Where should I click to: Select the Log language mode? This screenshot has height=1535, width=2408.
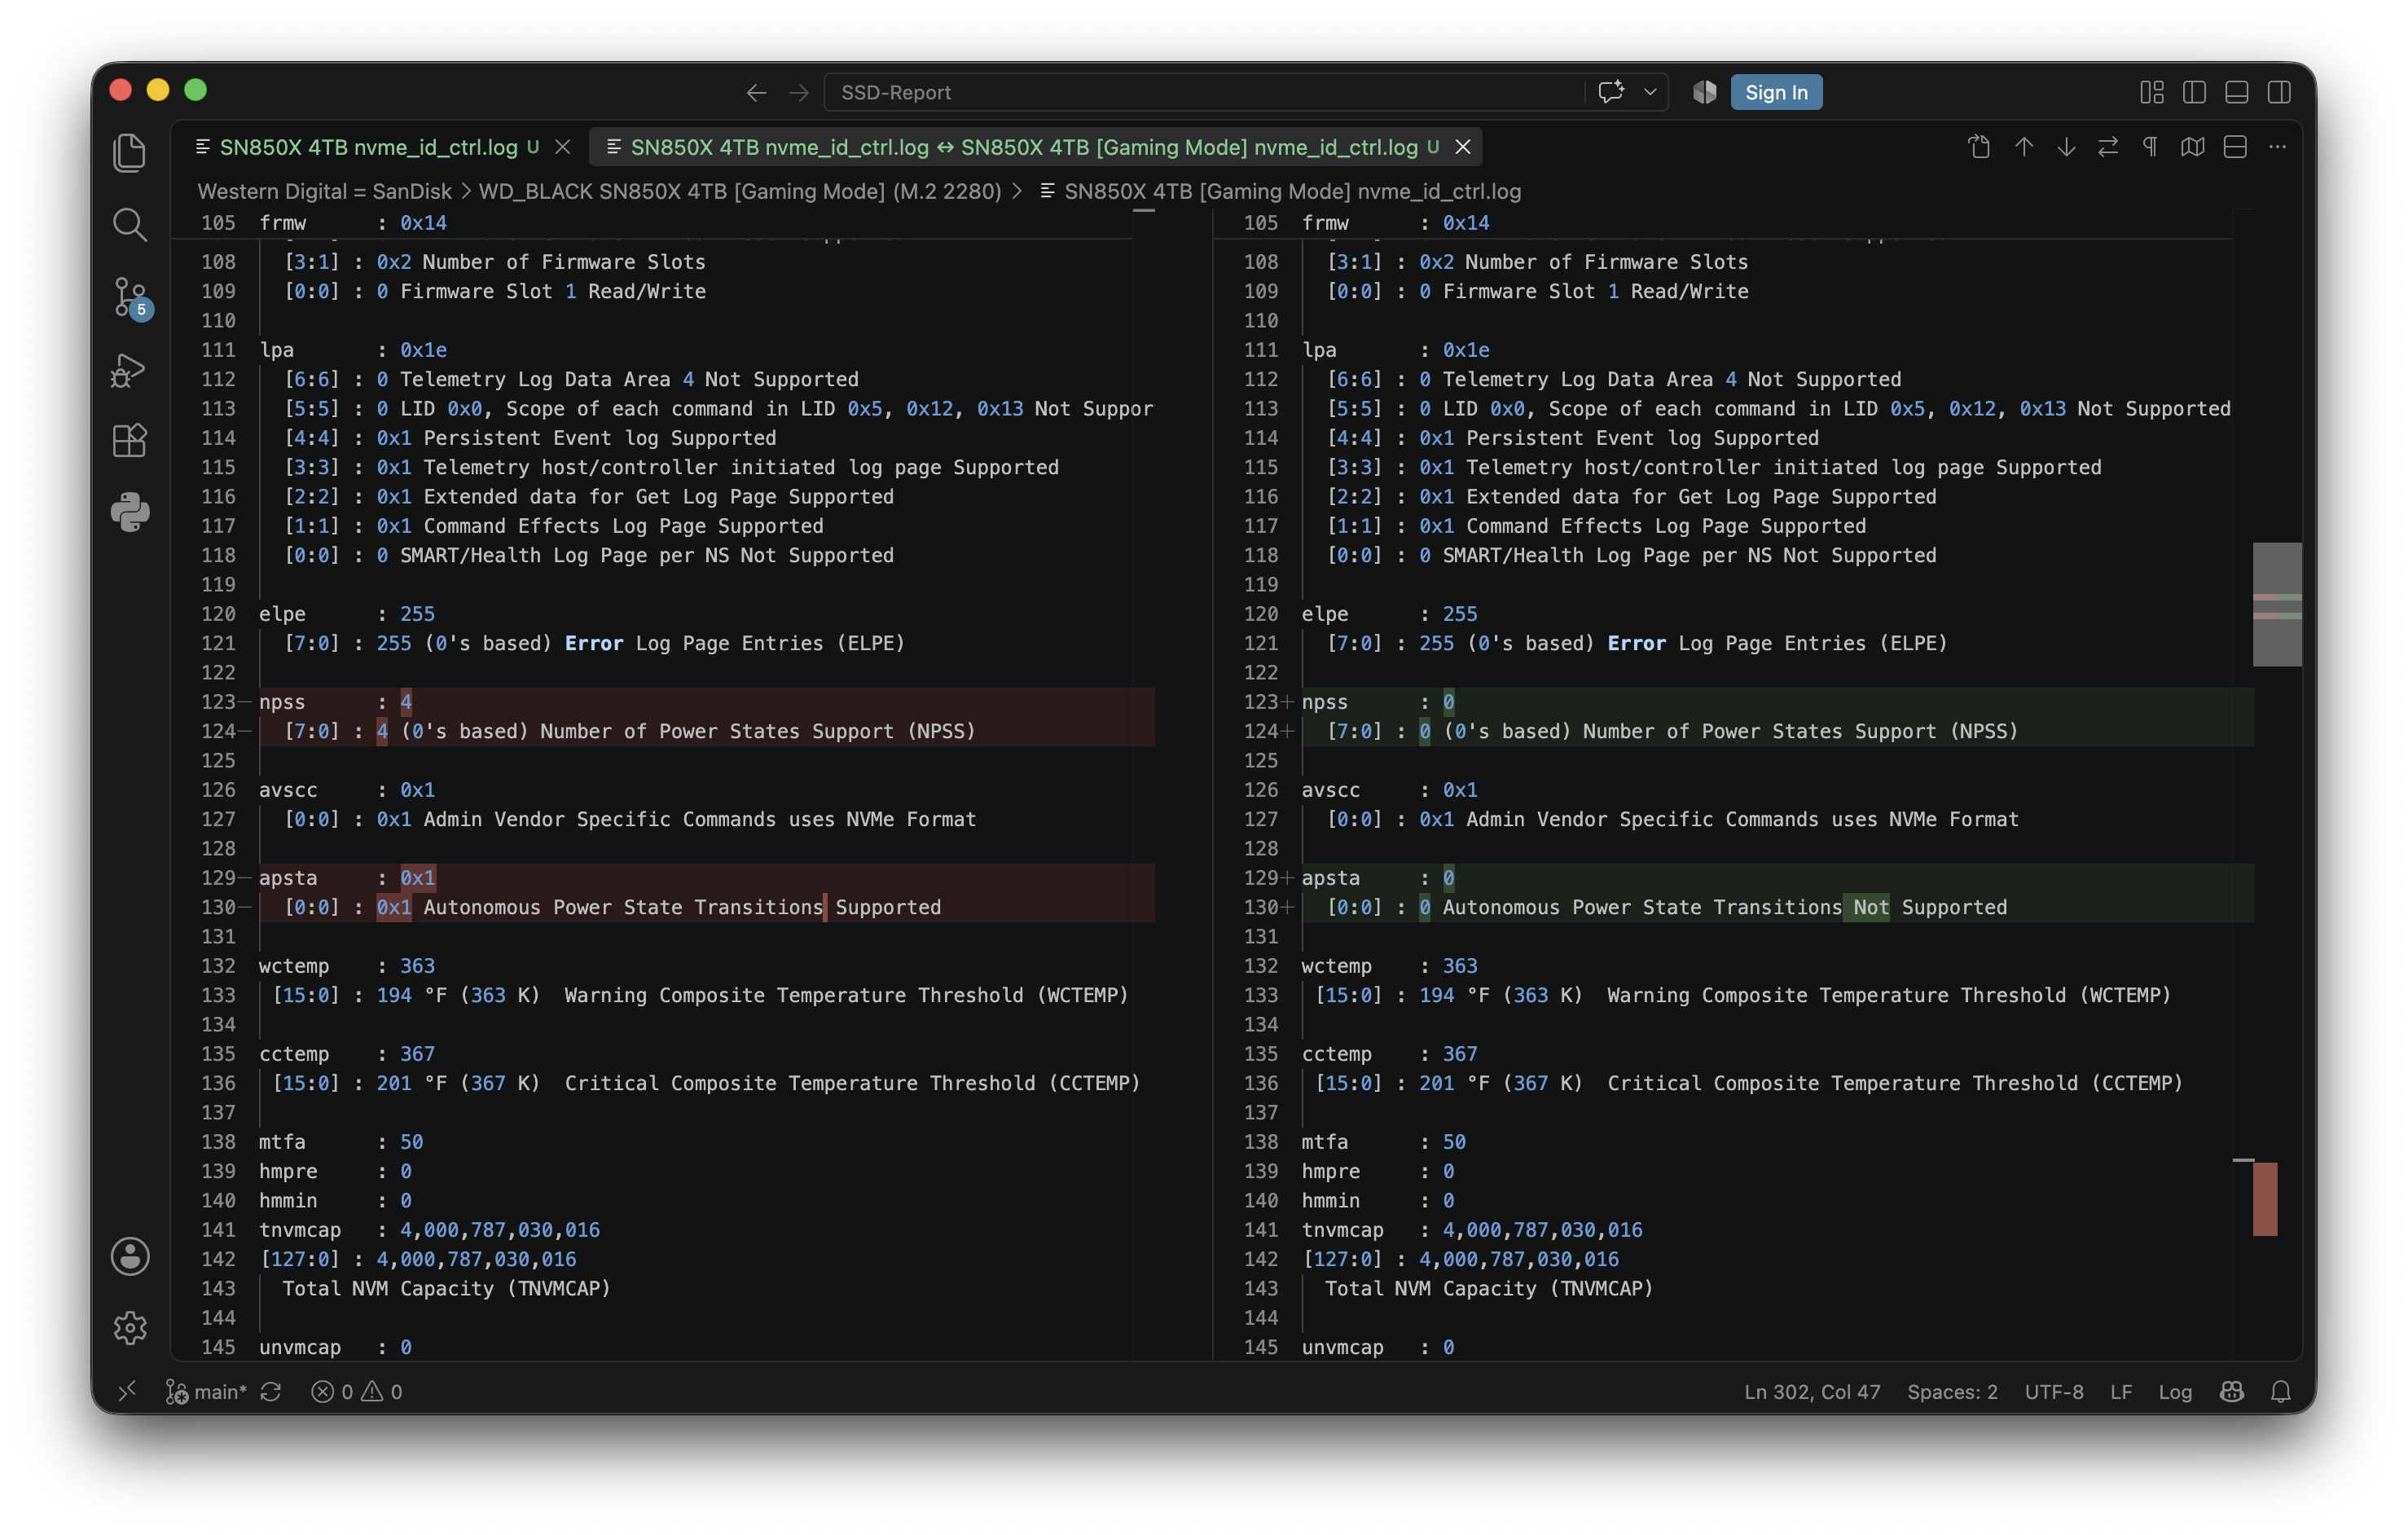(2174, 1391)
